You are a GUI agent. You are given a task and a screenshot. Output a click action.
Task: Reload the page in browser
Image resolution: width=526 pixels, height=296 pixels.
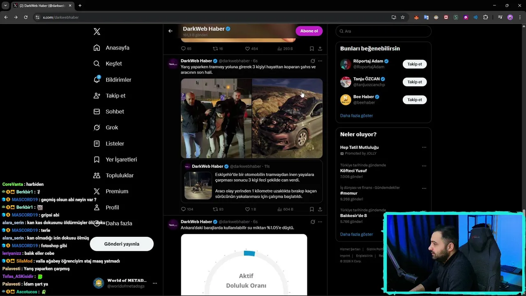(25, 17)
